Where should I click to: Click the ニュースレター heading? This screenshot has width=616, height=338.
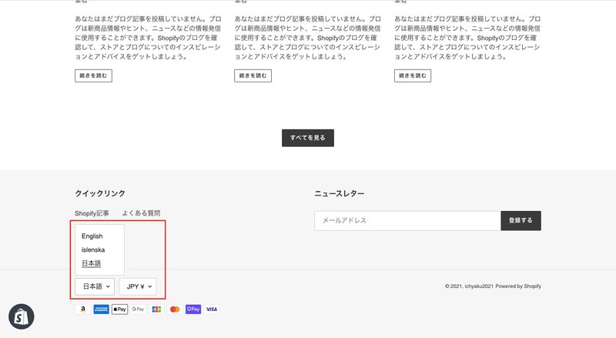340,193
